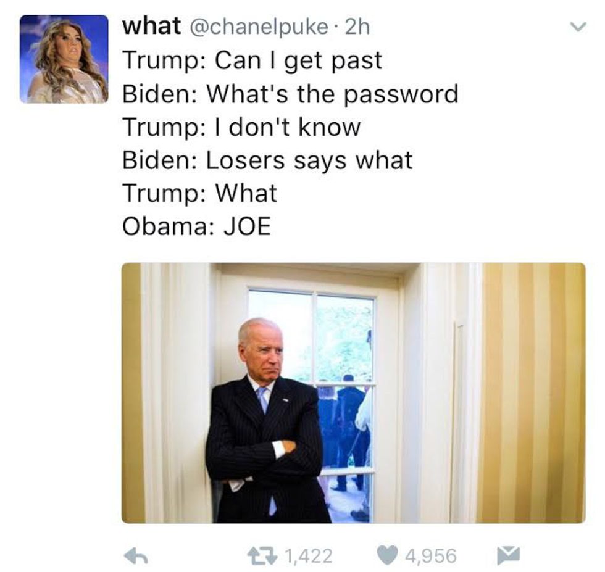This screenshot has height=572, width=605.
Task: Retweet using the retweet arrows icon
Action: pyautogui.click(x=263, y=555)
